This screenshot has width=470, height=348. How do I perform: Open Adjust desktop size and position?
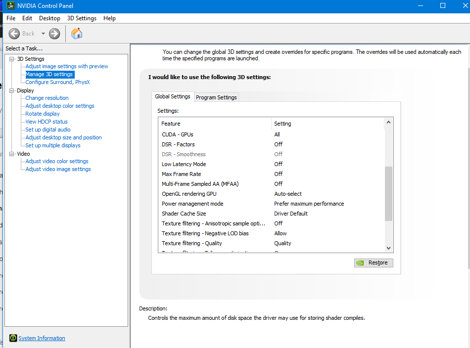(x=63, y=137)
